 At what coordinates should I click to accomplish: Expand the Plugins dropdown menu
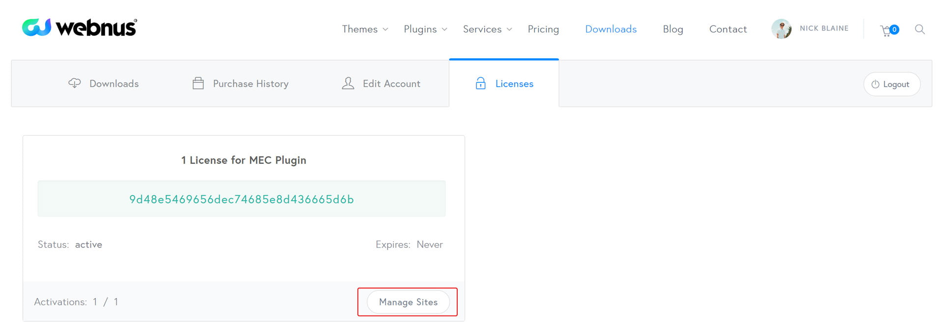pos(425,29)
